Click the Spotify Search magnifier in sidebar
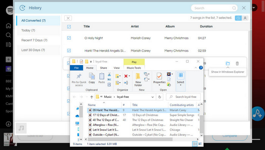 pos(8,35)
